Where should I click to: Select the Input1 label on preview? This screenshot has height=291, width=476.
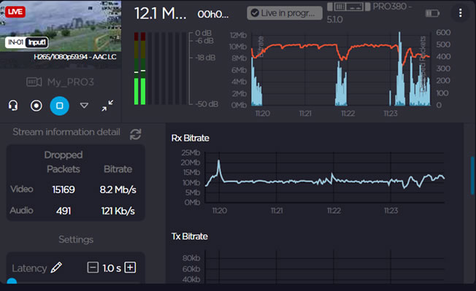[x=37, y=42]
